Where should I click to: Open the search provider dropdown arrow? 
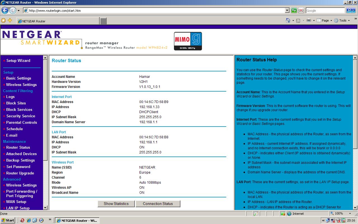coord(354,11)
